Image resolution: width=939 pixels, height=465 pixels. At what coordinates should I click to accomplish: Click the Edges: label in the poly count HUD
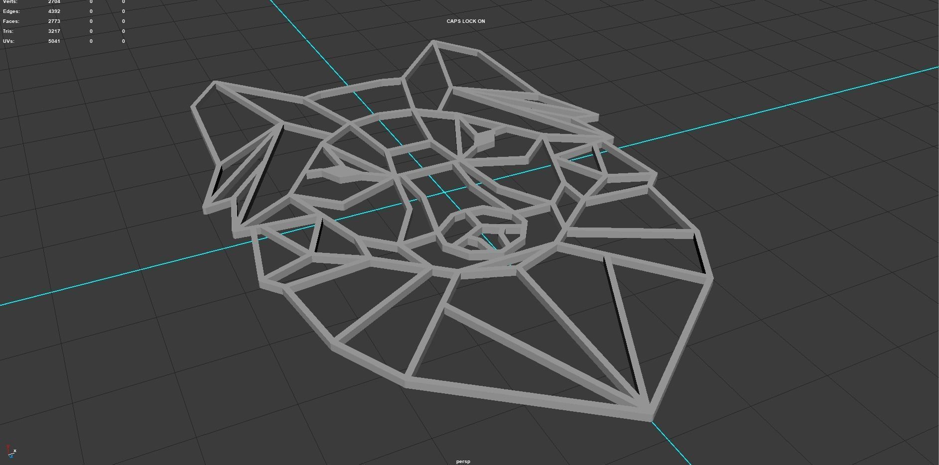tap(11, 11)
